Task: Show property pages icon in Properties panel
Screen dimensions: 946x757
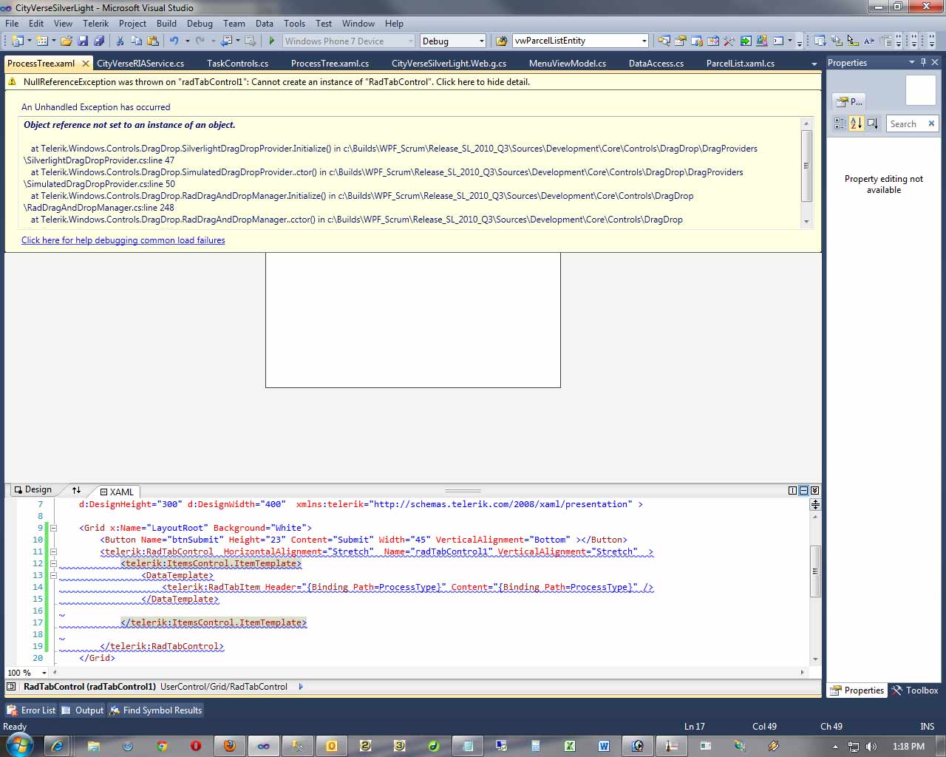Action: 873,124
